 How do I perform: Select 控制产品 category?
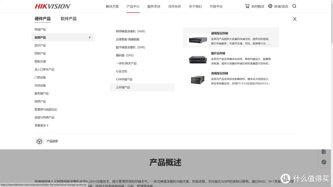tap(40, 53)
